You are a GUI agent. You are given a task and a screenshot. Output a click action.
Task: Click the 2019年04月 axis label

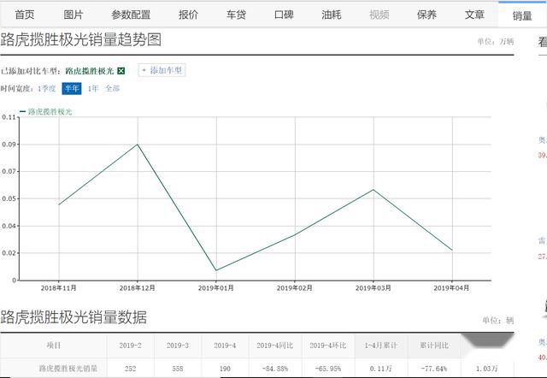[x=451, y=288]
